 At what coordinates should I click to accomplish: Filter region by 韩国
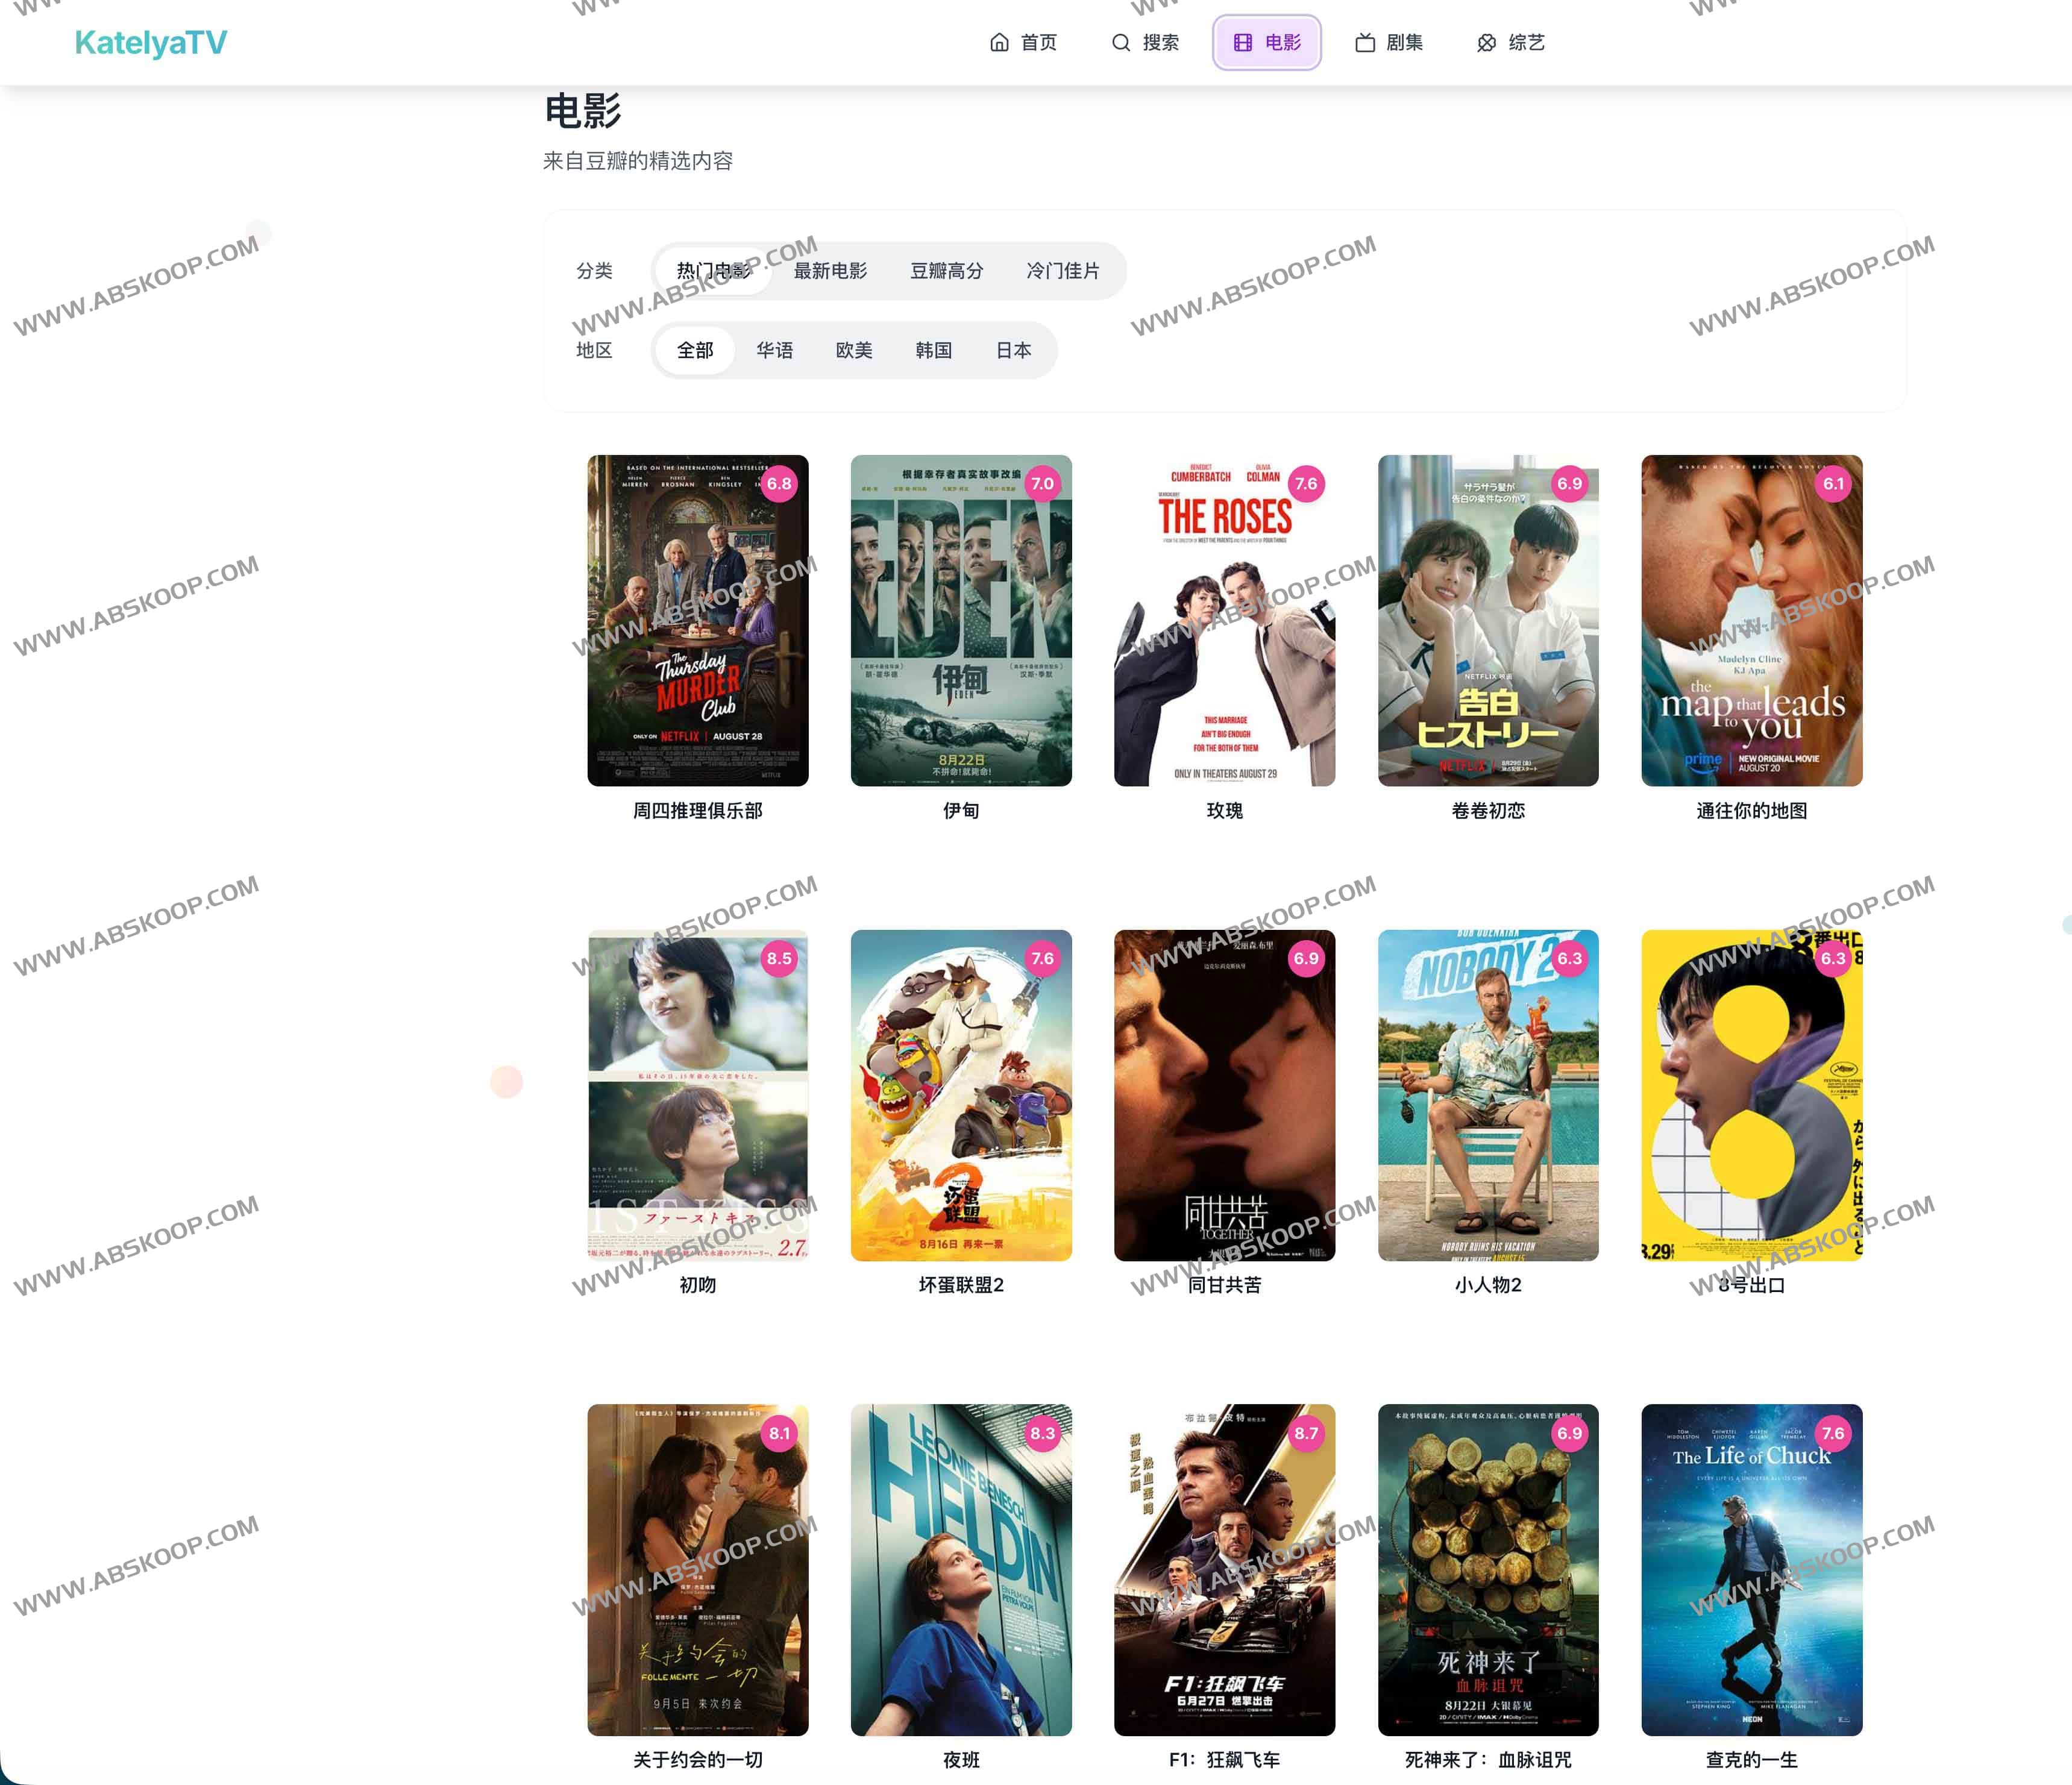pyautogui.click(x=933, y=351)
